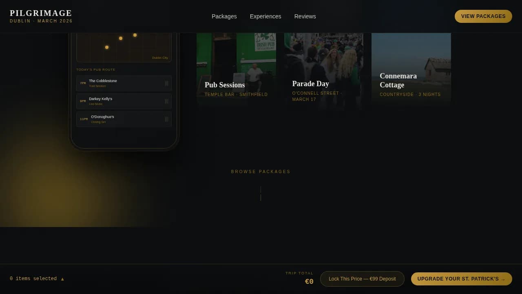Open the Packages nav link
Viewport: 522px width, 294px height.
click(224, 16)
